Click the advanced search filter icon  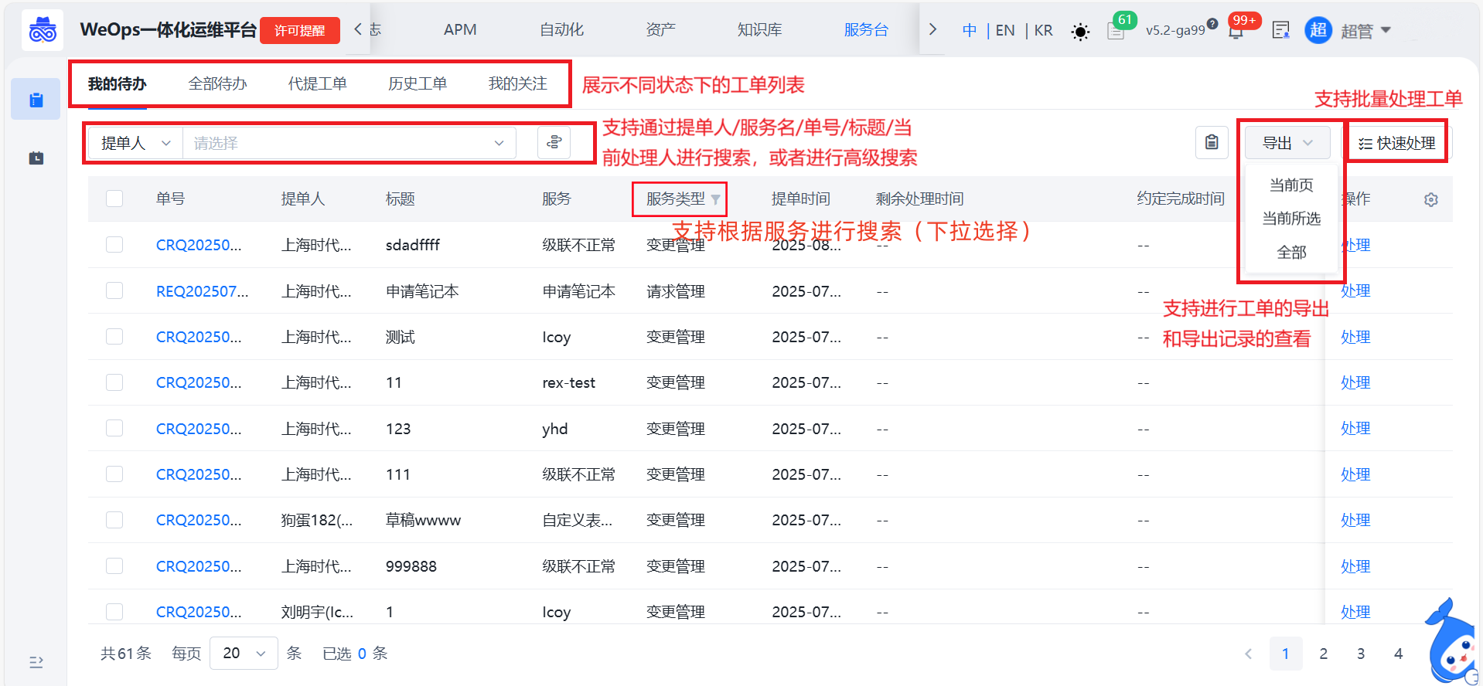(x=554, y=143)
